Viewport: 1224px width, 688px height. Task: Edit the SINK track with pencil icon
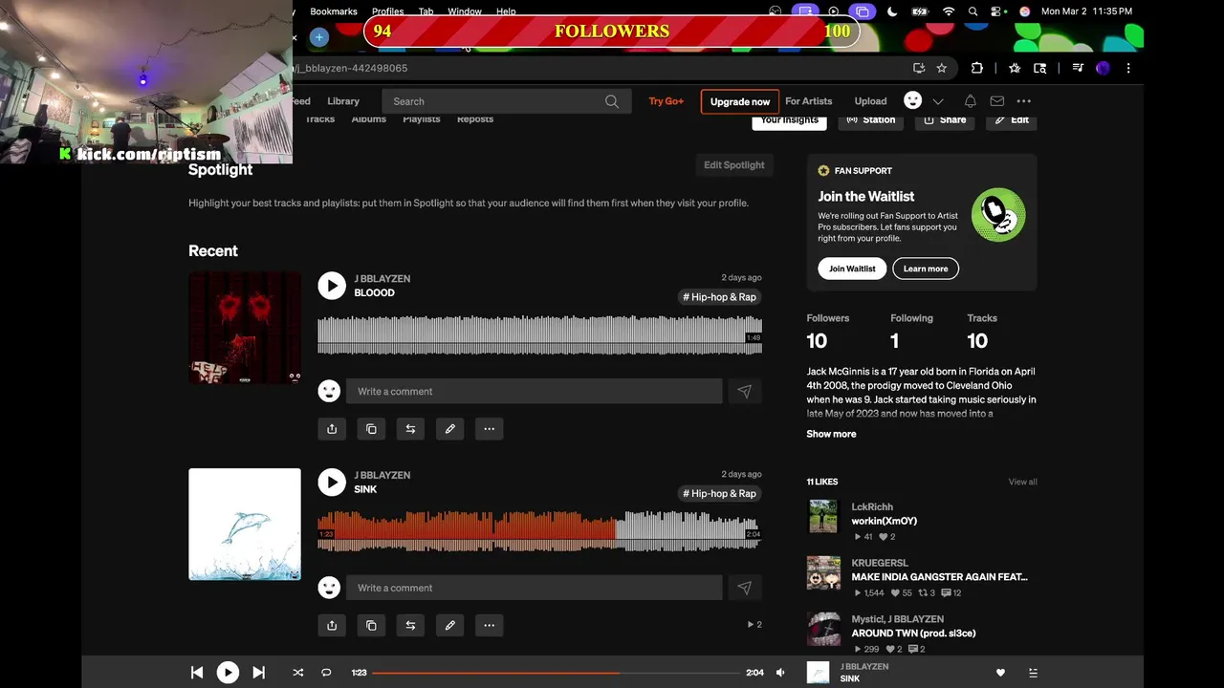pyautogui.click(x=449, y=626)
